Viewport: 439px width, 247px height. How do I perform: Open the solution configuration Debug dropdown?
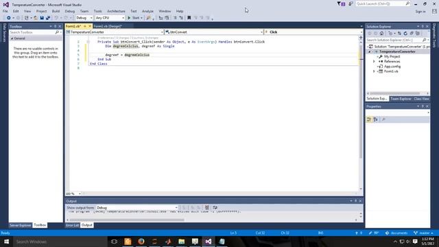[x=84, y=18]
